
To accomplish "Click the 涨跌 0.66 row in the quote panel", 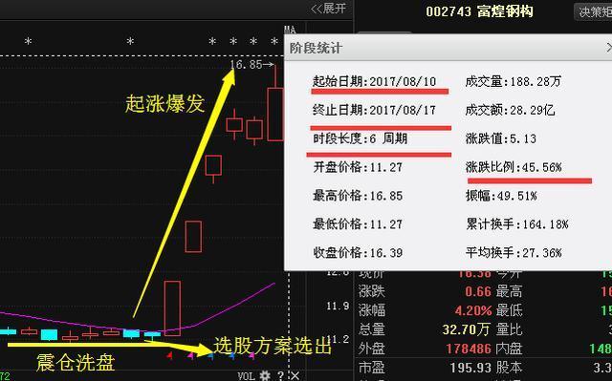I will [425, 291].
